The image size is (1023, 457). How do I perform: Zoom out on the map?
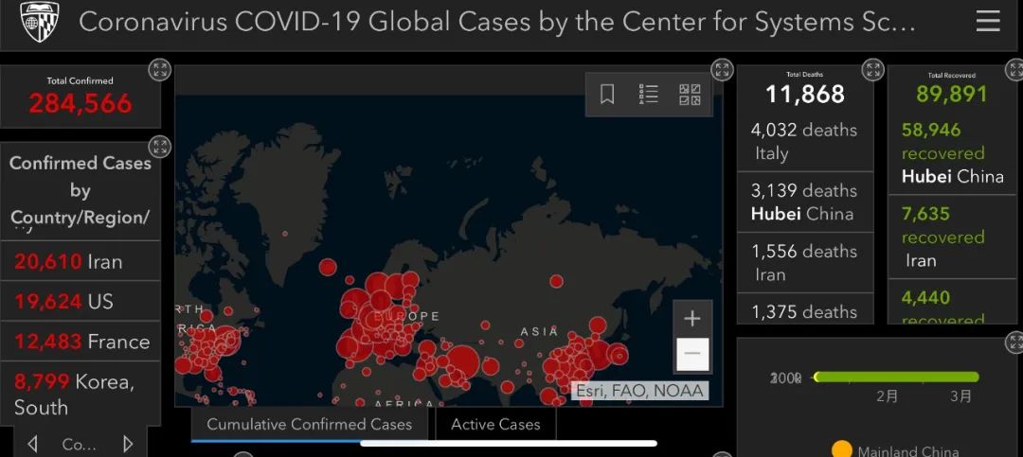(x=692, y=354)
